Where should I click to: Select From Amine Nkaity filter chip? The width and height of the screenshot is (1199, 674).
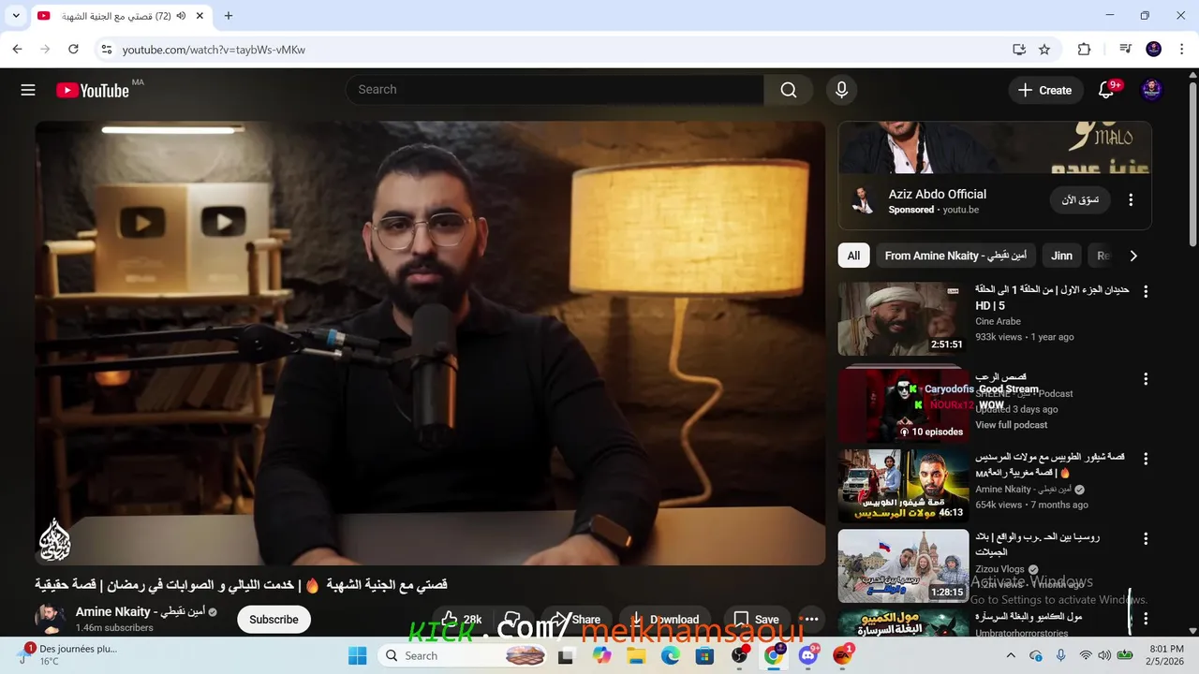955,256
